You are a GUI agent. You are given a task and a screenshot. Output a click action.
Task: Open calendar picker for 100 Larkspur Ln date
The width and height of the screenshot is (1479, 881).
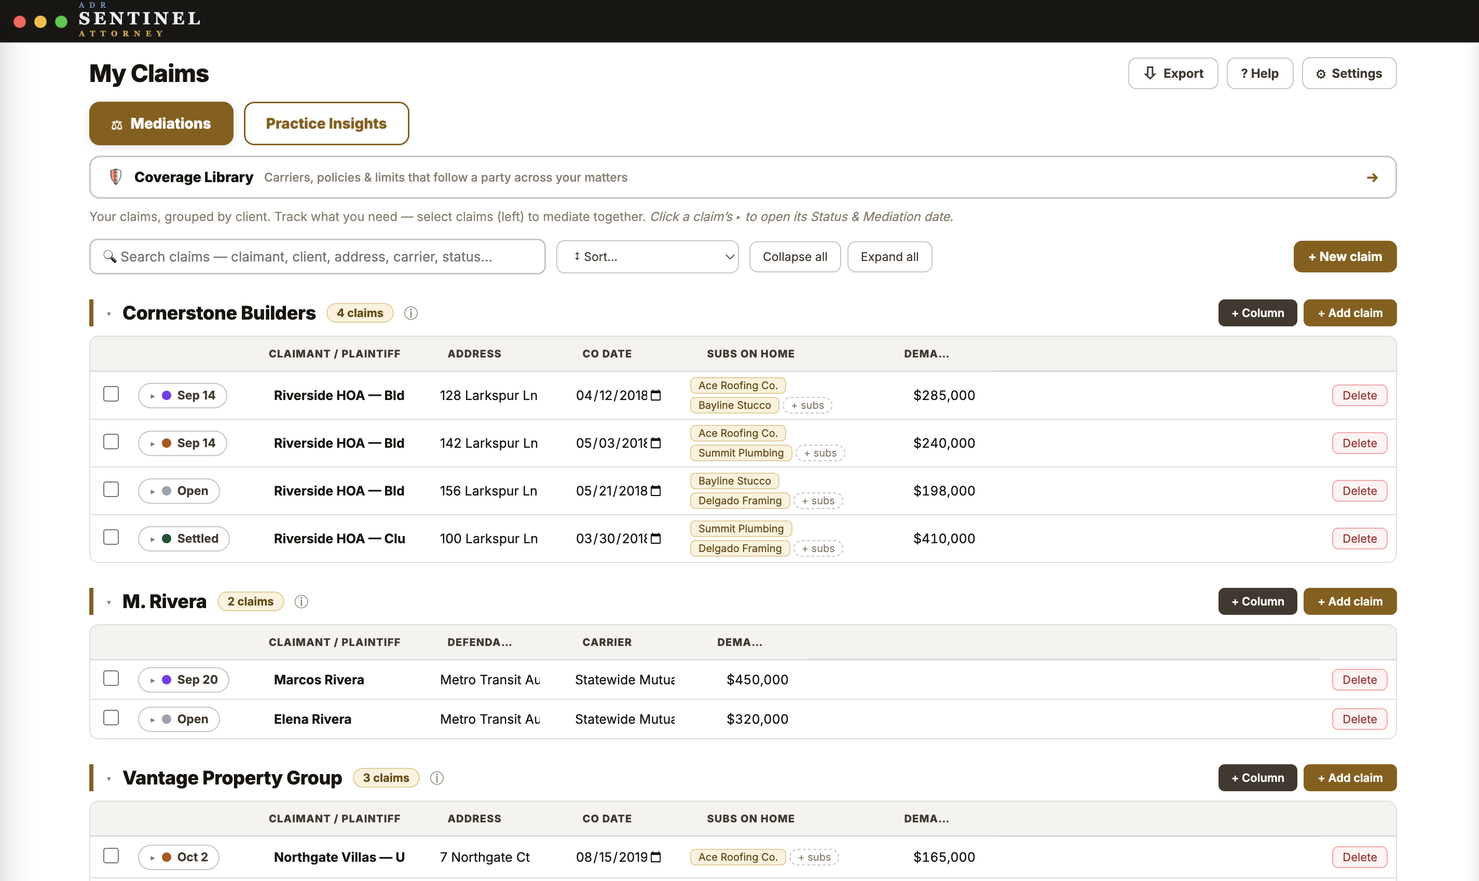pos(655,539)
